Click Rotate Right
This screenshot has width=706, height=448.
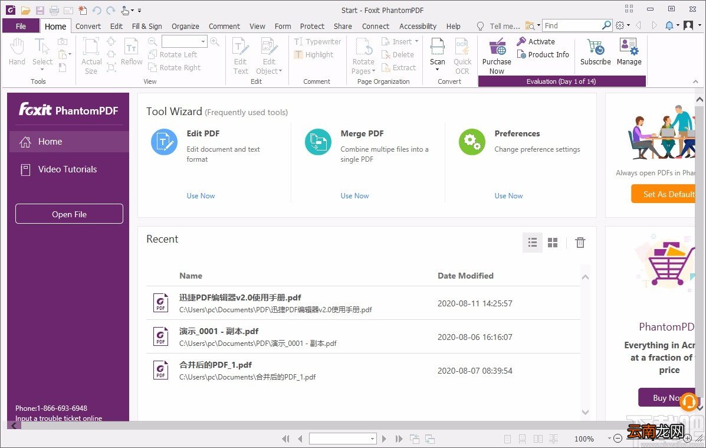[x=175, y=68]
